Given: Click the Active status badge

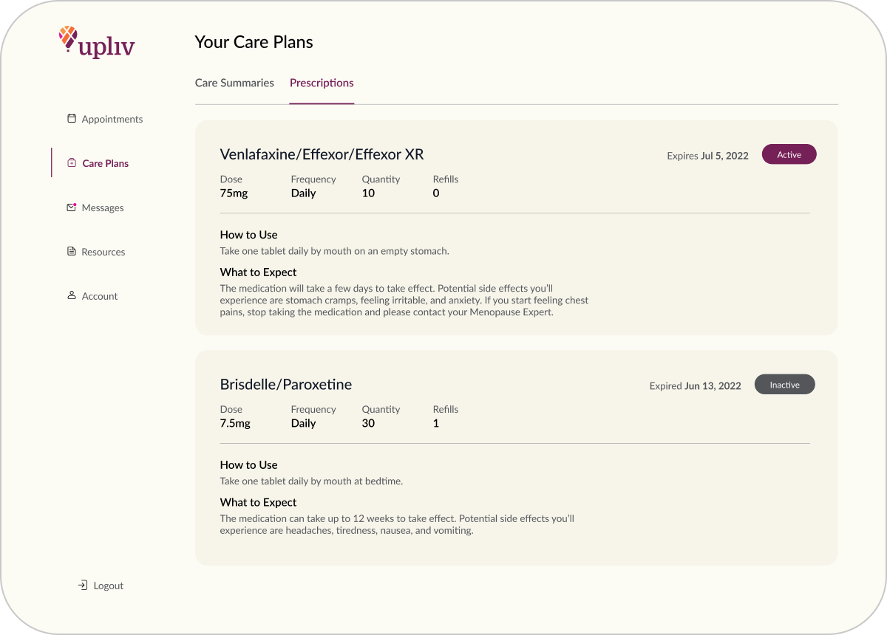Looking at the screenshot, I should pos(789,154).
